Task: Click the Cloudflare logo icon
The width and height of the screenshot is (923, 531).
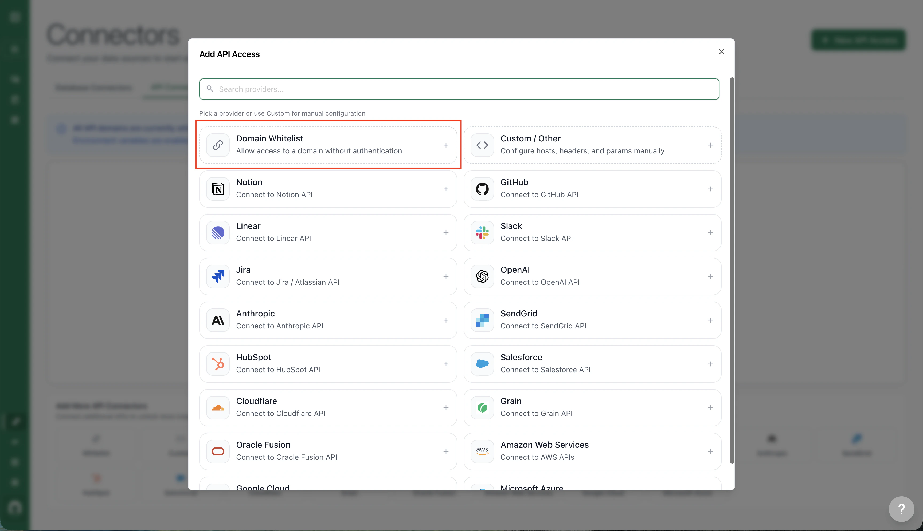Action: (218, 408)
